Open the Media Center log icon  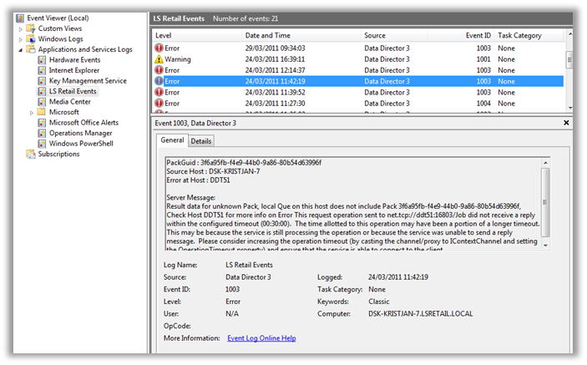(42, 102)
